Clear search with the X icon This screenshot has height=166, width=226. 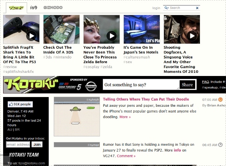(197, 8)
